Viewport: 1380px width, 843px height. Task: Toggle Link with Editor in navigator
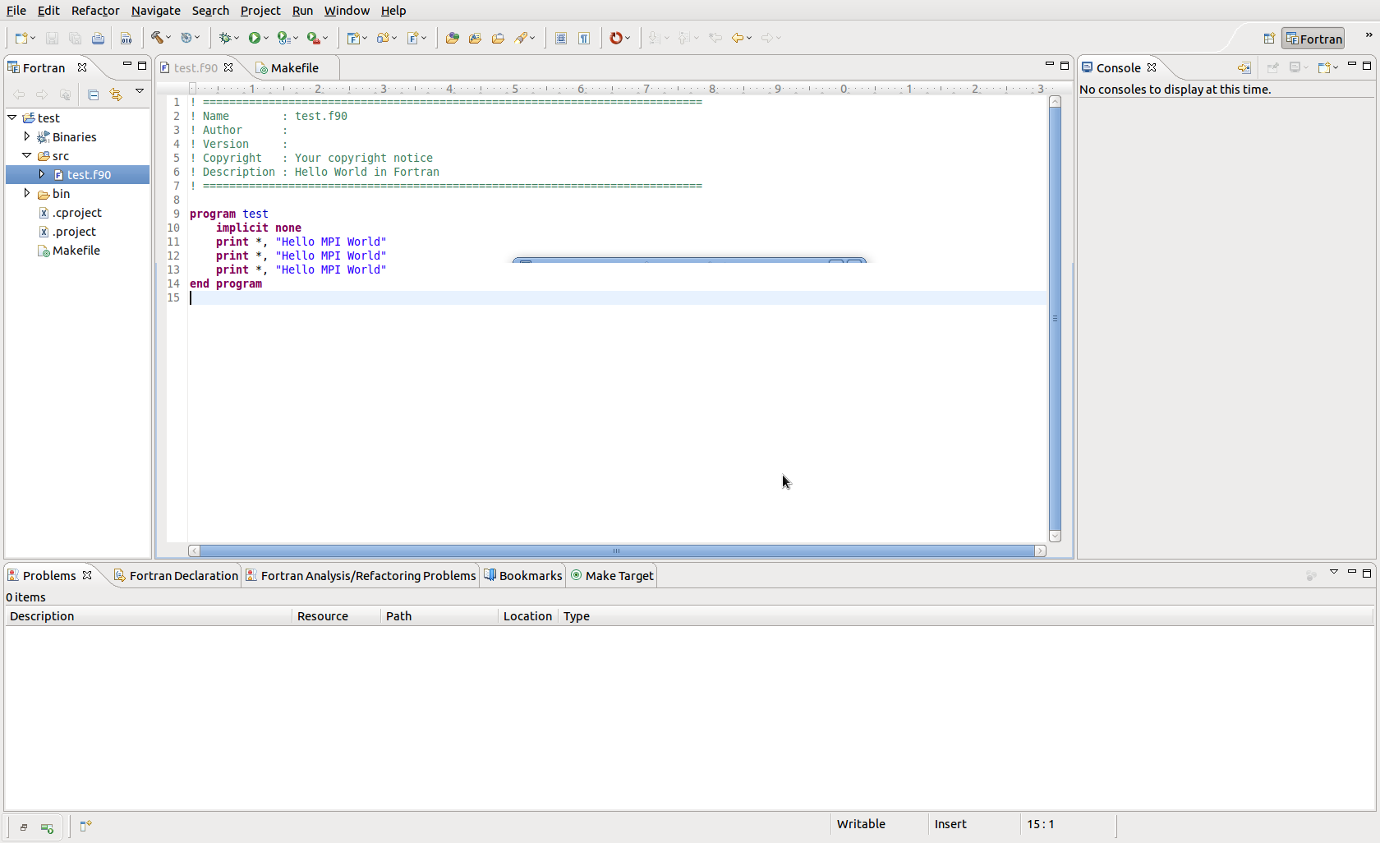click(x=116, y=95)
